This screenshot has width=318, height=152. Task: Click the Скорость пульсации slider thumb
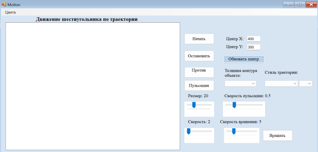tap(234, 105)
